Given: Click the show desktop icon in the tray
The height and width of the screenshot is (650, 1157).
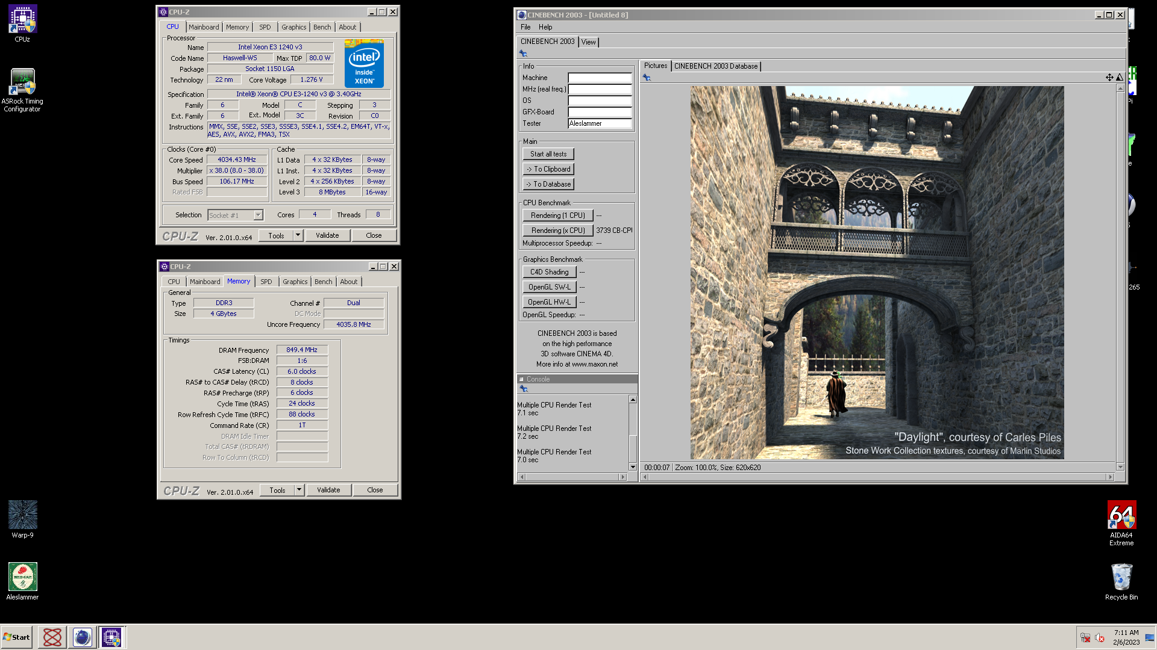Looking at the screenshot, I should pos(1150,638).
